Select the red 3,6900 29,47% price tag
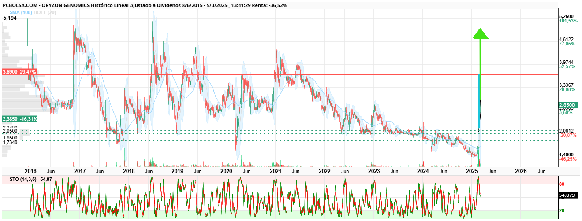Image resolution: width=582 pixels, height=221 pixels. pyautogui.click(x=19, y=71)
